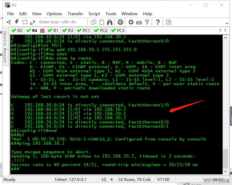
Task: Click the 'Type escape sequence to abort.' line
Action: click(51, 152)
